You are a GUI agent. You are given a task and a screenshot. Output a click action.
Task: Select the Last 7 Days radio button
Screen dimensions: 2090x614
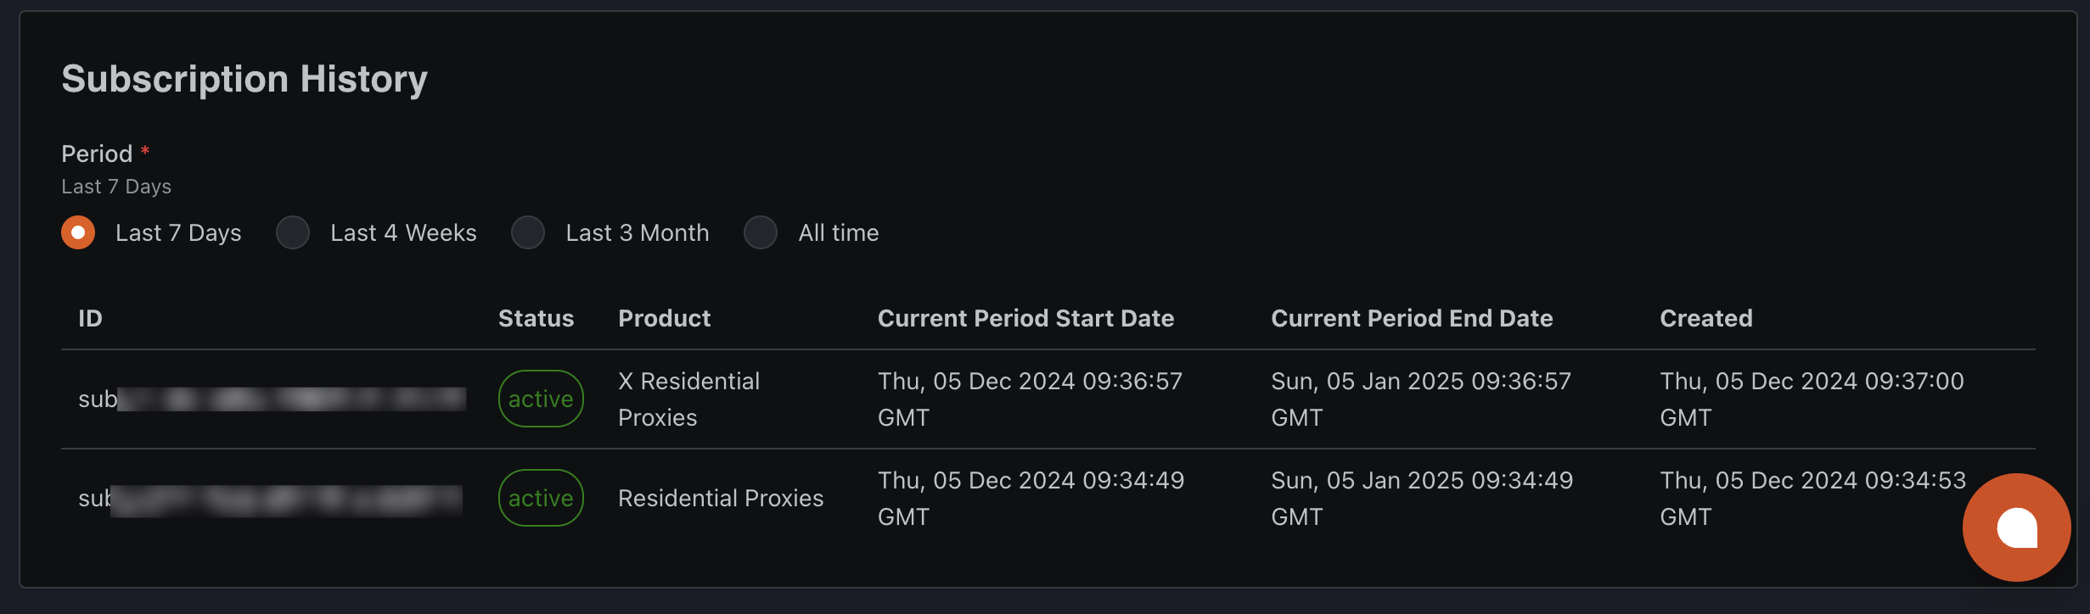coord(78,232)
